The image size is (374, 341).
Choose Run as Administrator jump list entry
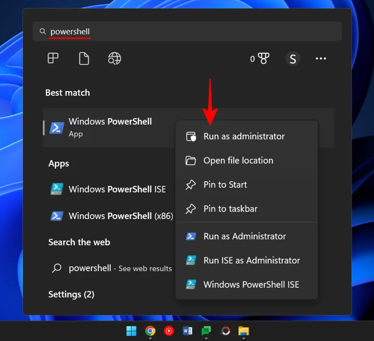tap(247, 236)
